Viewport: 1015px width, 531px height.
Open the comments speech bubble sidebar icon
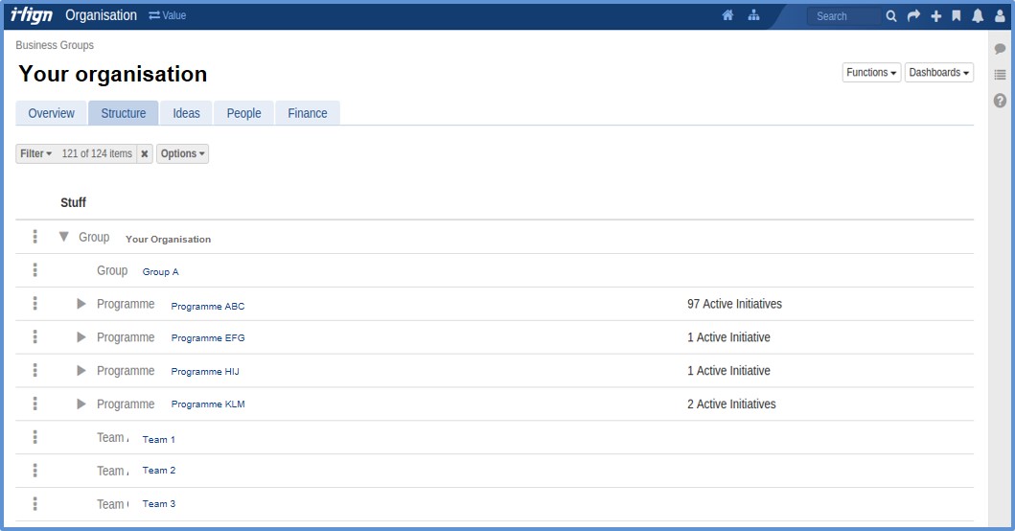coord(1000,49)
